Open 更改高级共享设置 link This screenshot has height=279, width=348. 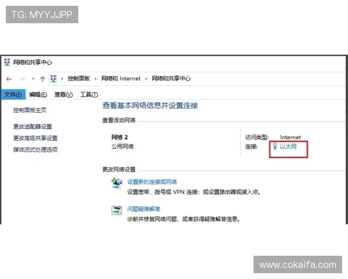coord(35,138)
